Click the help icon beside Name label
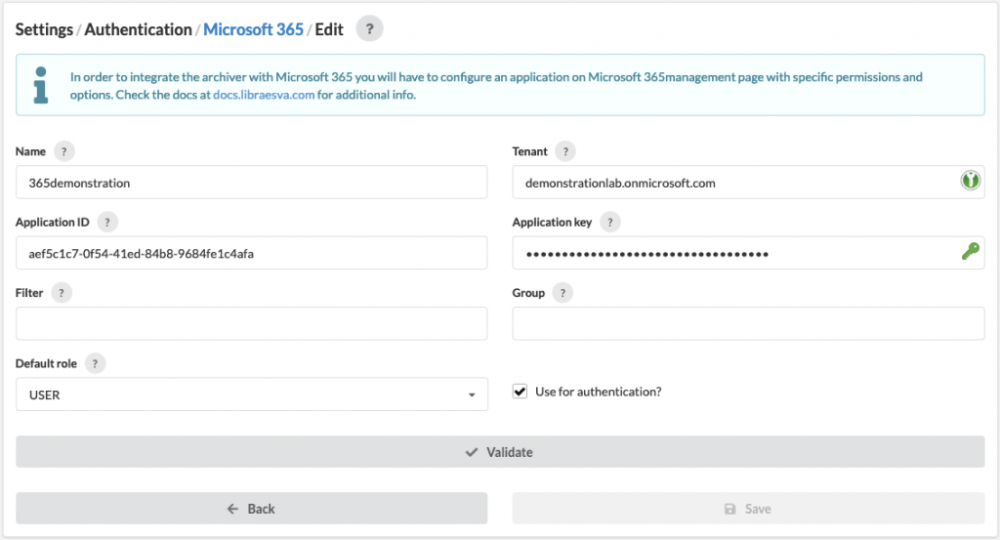 click(x=63, y=151)
